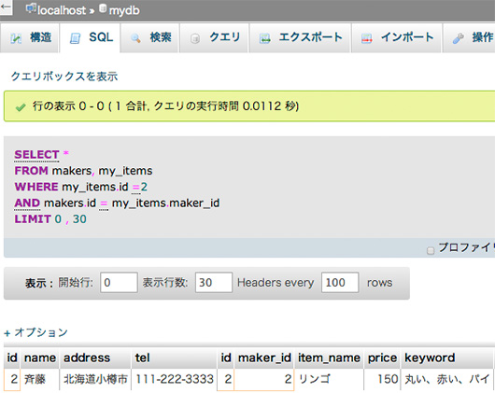Viewport: 495px width, 393px height.
Task: Click the keyword cell starting 丸い、赤い
Action: (447, 379)
